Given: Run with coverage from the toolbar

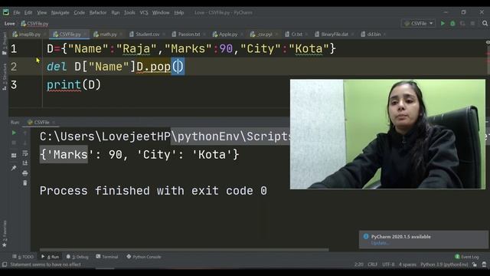Looking at the screenshot, I should [462, 24].
